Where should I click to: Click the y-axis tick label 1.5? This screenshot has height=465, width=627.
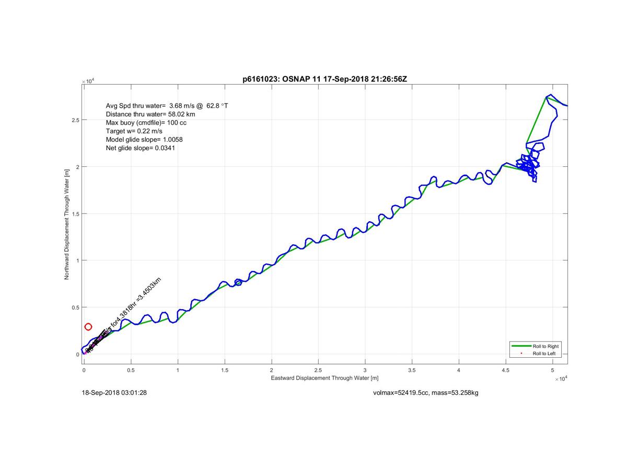[x=75, y=214]
